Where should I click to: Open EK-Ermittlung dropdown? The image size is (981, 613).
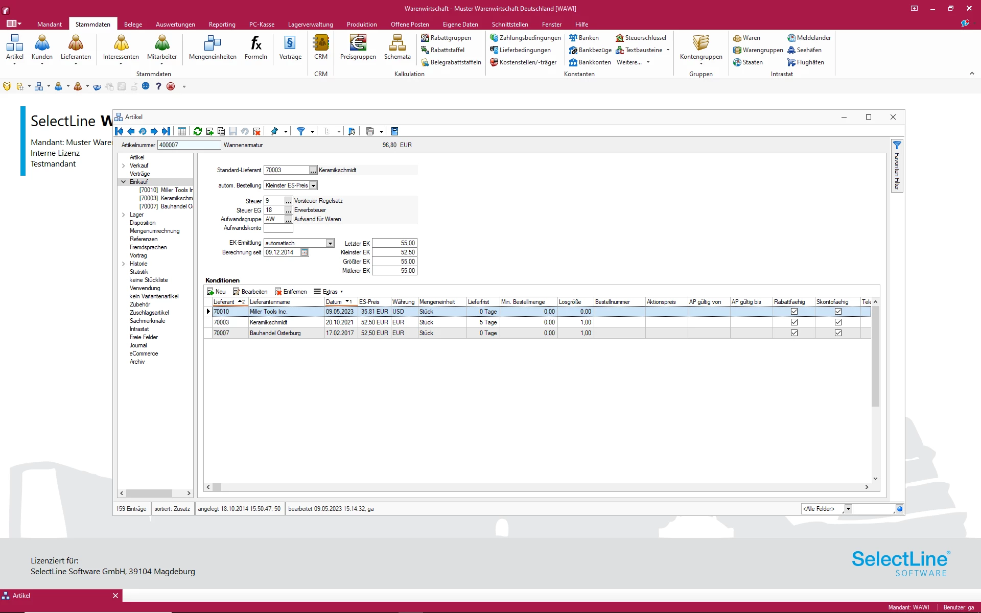pyautogui.click(x=330, y=243)
